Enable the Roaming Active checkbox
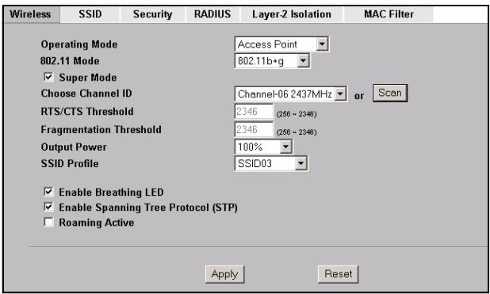The width and height of the screenshot is (490, 294). 48,222
